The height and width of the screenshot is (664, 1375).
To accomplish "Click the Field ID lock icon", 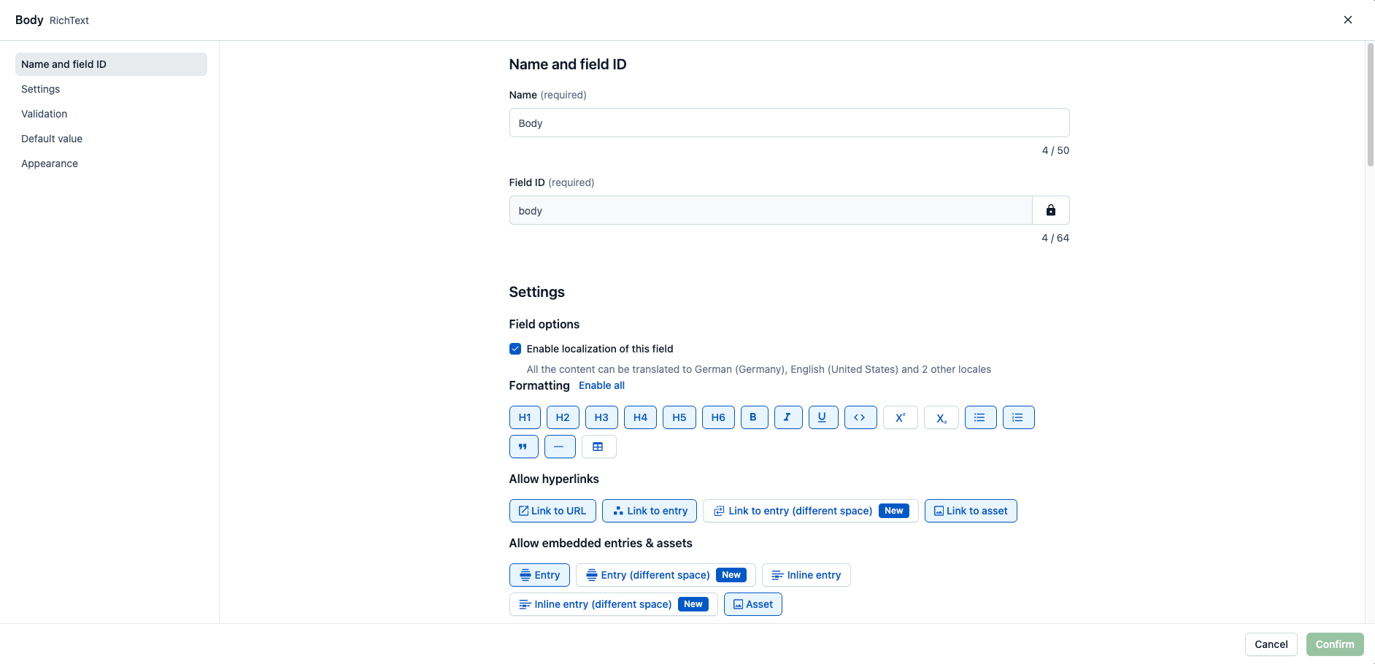I will 1051,210.
